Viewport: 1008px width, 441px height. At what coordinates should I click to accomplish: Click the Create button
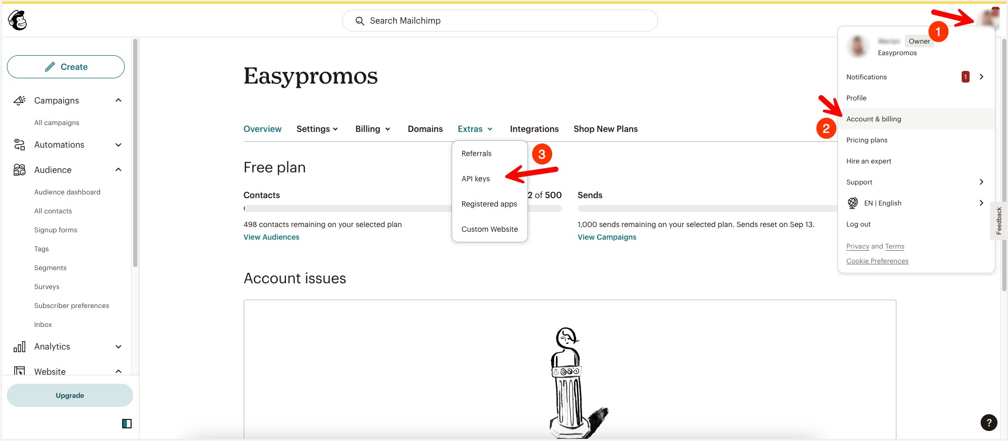point(66,67)
